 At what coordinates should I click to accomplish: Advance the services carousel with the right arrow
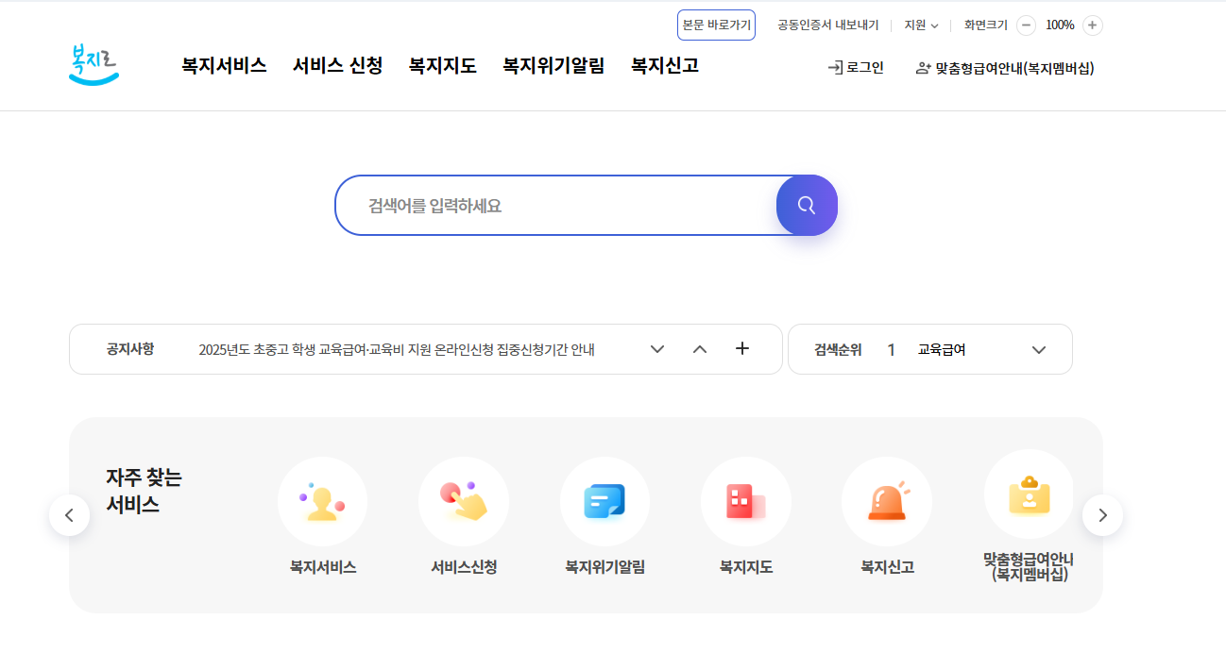(x=1102, y=514)
